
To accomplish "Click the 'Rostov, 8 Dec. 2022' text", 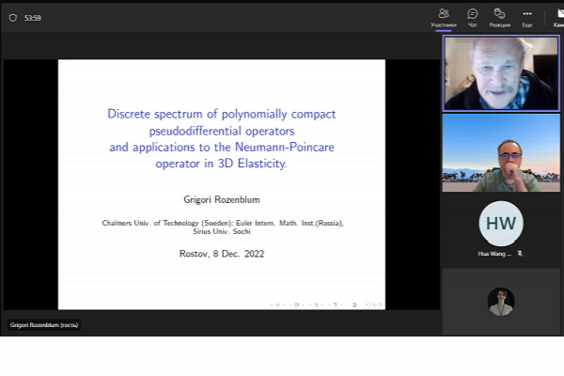I will 222,254.
